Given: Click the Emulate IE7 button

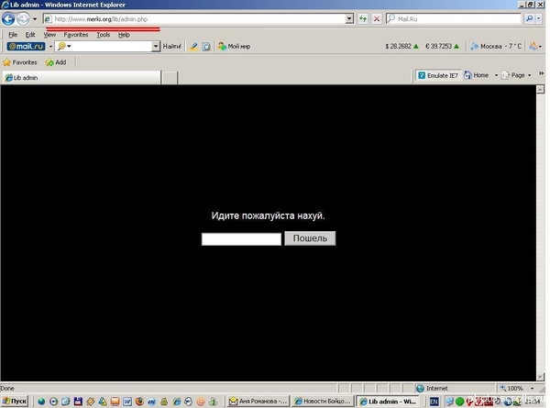Looking at the screenshot, I should click(438, 75).
